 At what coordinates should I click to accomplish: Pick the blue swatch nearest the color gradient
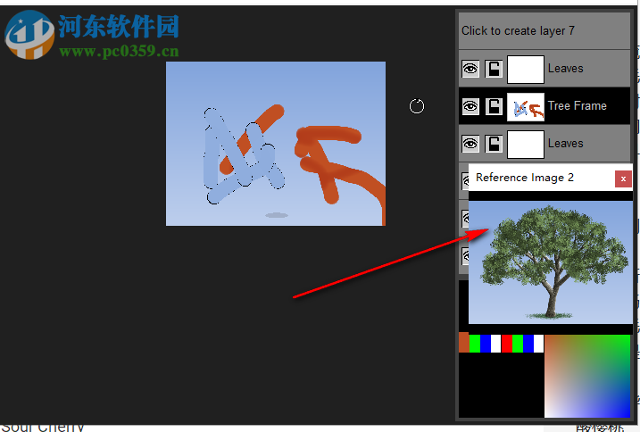coord(528,344)
